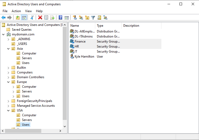Click tree horizontal scrollbar right arrow

pos(60,131)
